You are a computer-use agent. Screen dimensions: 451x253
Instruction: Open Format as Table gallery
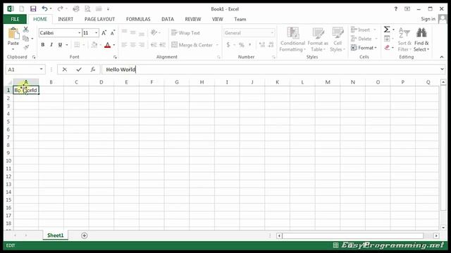318,39
